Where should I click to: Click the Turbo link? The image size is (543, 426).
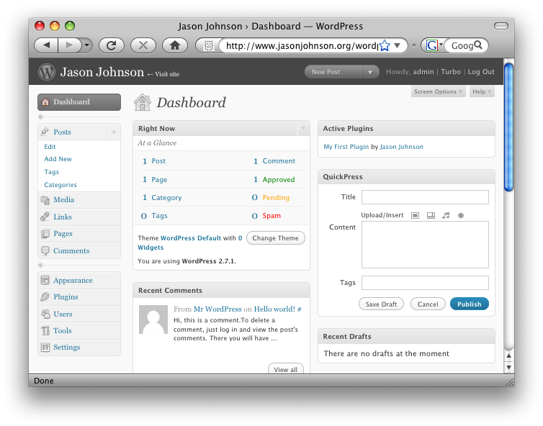coord(451,72)
